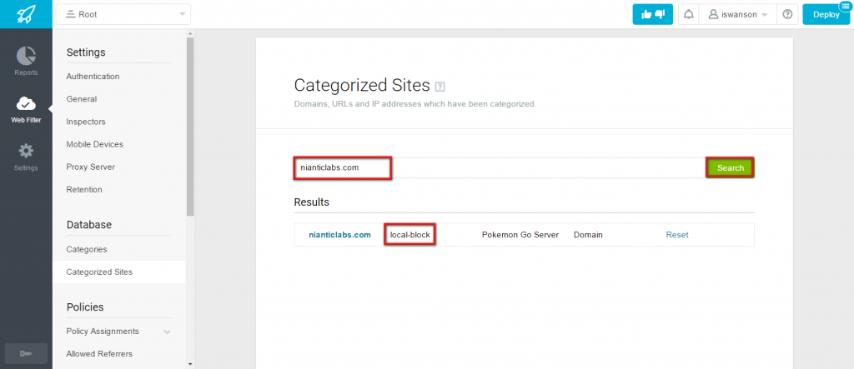854x369 pixels.
Task: Select Proxy Server
Action: [x=90, y=167]
